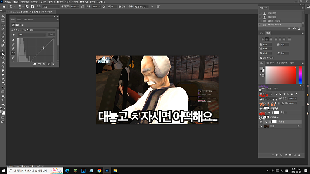This screenshot has width=310, height=174.
Task: Select the Zoom tool
Action: pos(3,100)
